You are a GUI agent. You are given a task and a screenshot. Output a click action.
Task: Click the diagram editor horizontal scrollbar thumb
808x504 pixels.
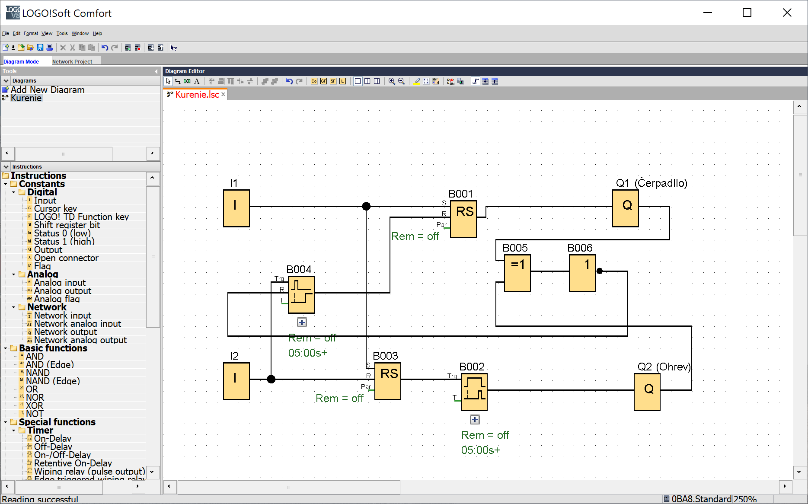289,487
